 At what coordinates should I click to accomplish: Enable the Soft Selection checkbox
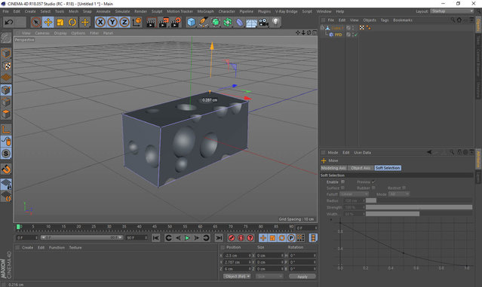(x=342, y=182)
